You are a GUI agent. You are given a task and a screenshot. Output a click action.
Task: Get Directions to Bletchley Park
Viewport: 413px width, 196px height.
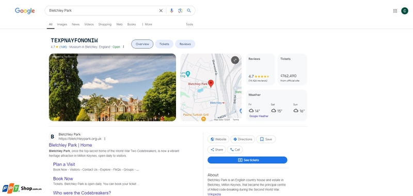(243, 139)
